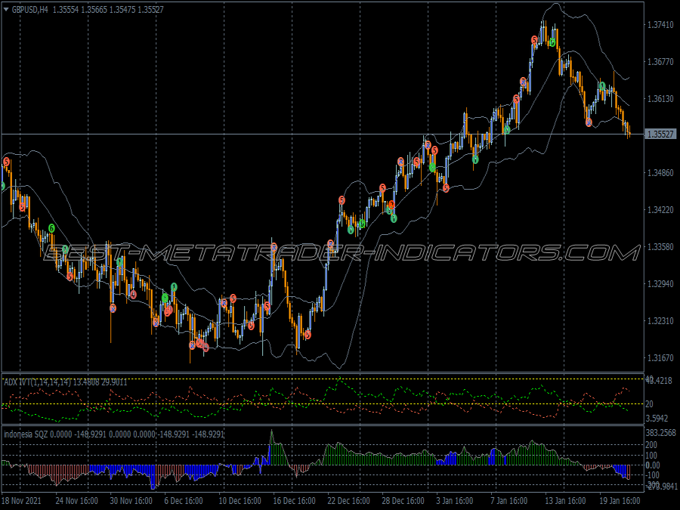Click the 6 Dec 16:00 time label
The image size is (680, 510).
click(x=184, y=500)
